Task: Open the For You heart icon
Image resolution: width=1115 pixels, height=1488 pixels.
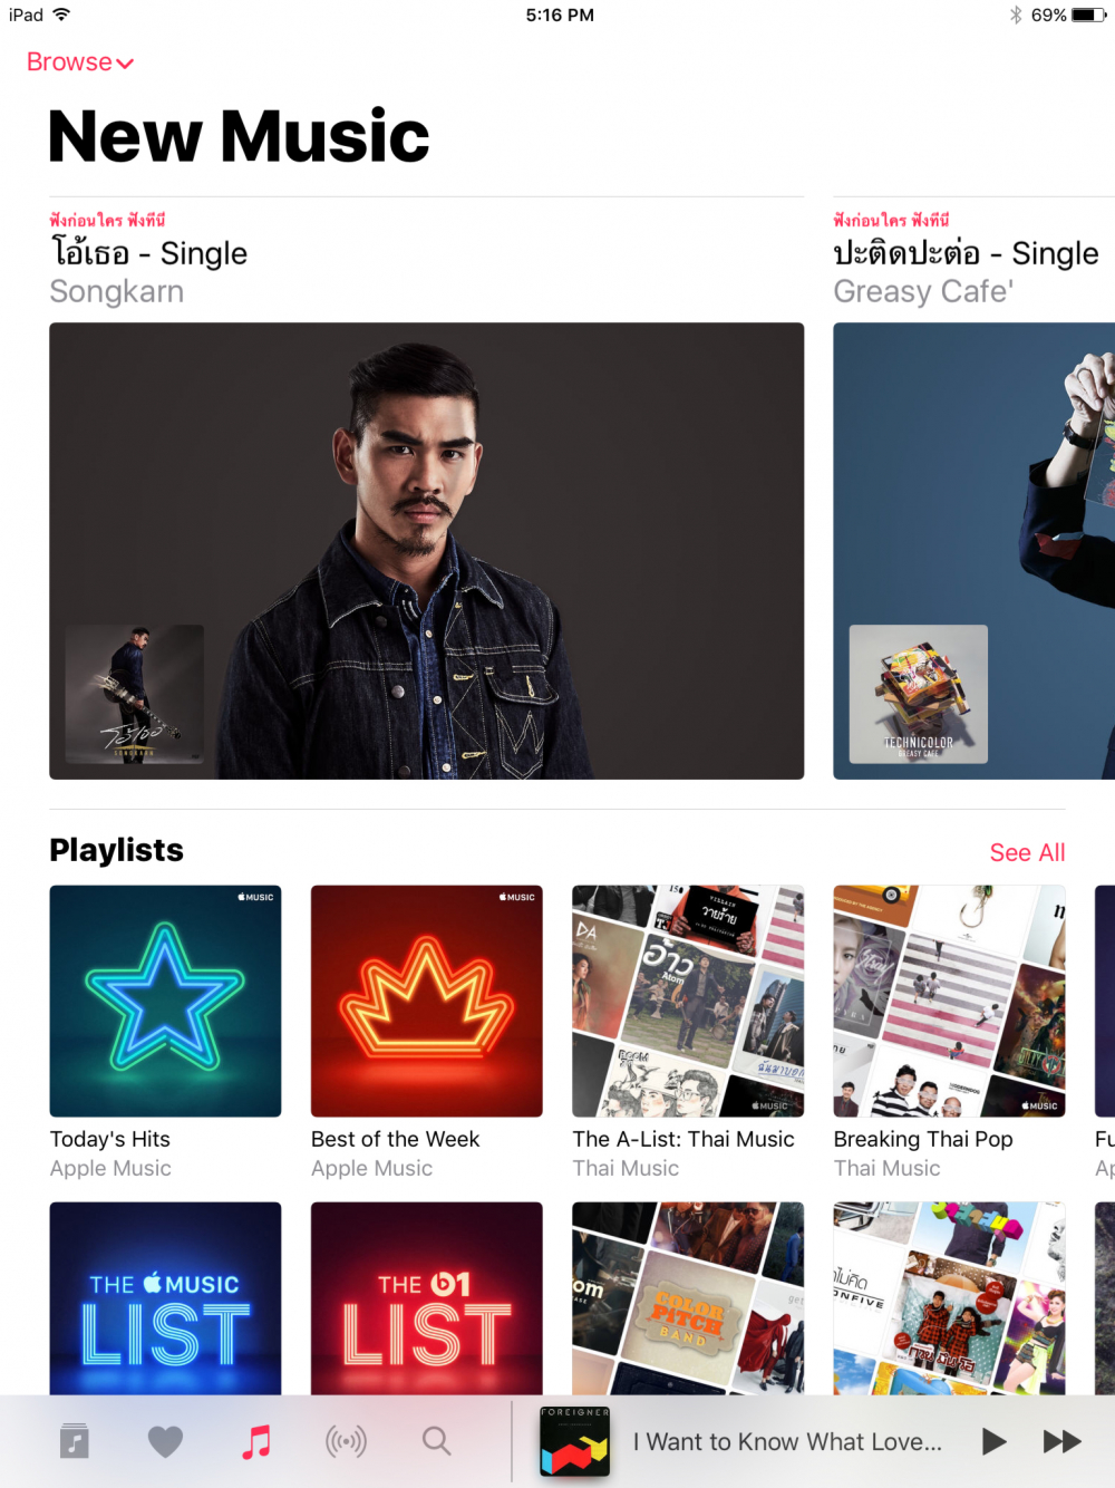Action: click(x=165, y=1442)
